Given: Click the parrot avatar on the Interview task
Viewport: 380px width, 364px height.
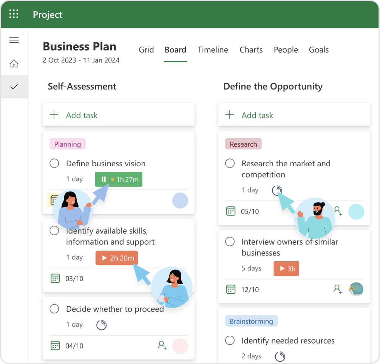Looking at the screenshot, I should click(x=356, y=289).
